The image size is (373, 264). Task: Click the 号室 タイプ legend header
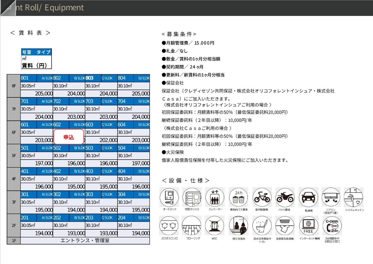pos(36,52)
